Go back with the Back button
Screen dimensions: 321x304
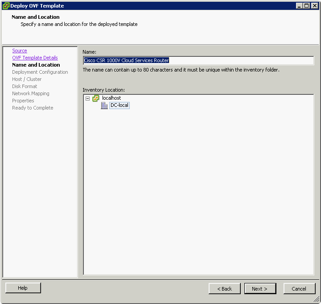point(224,289)
